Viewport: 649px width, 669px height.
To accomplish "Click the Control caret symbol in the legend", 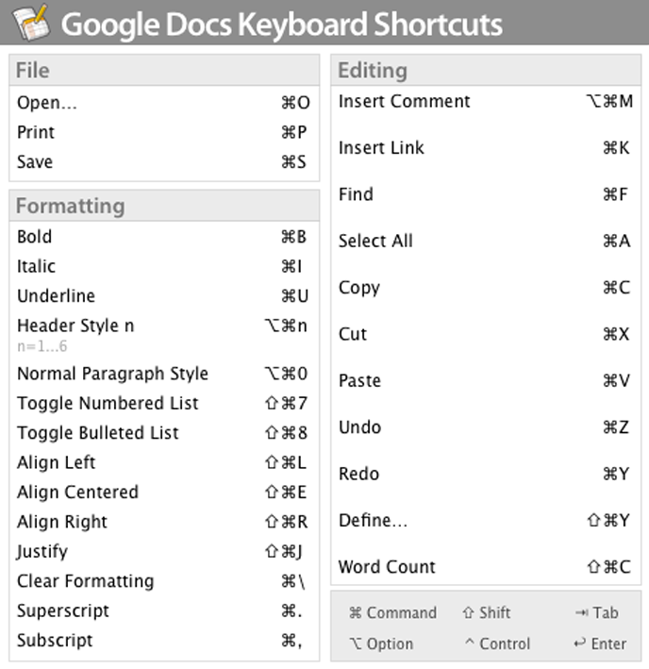I will tap(468, 644).
